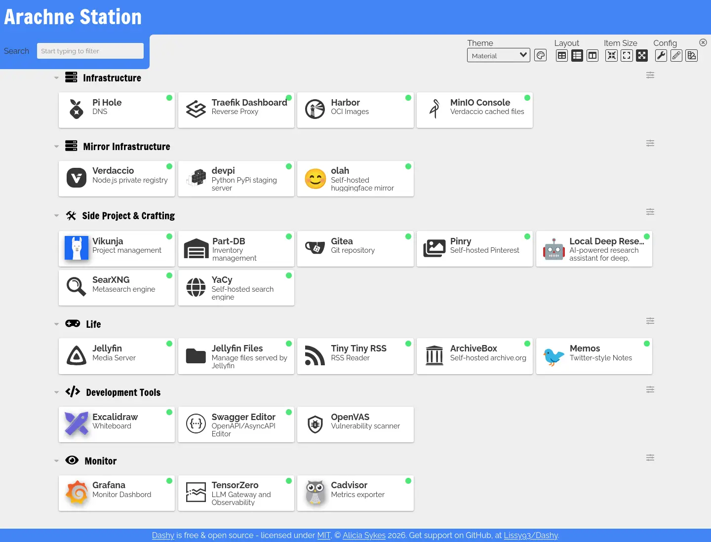Open section options for Mirror Infrastructure
This screenshot has width=711, height=542.
coord(650,144)
